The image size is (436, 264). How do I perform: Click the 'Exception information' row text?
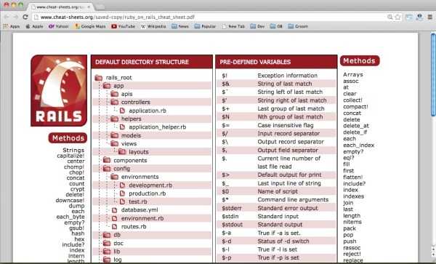coord(287,76)
